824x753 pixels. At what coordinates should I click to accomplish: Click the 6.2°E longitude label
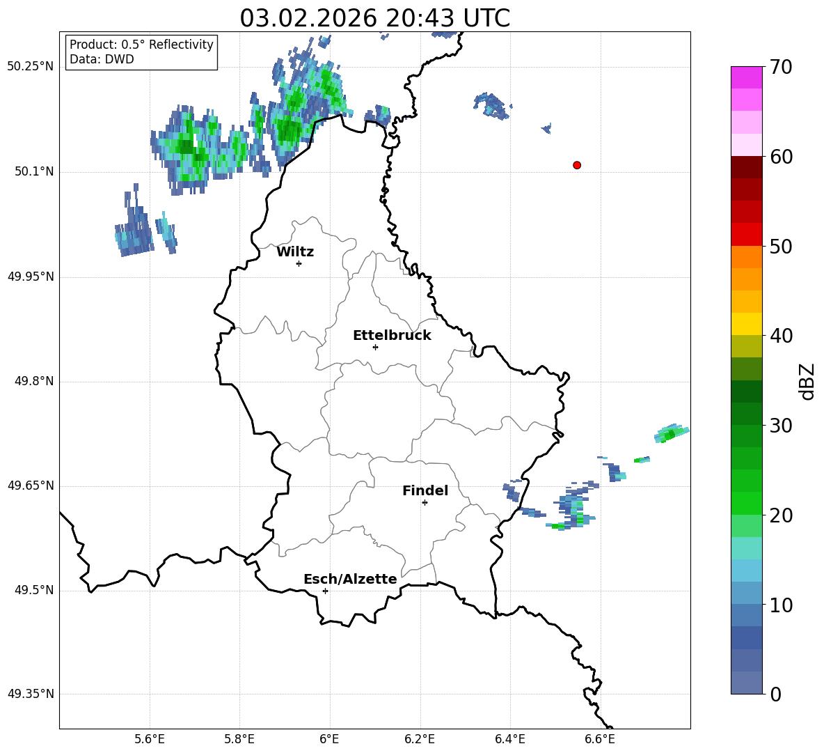[x=420, y=740]
